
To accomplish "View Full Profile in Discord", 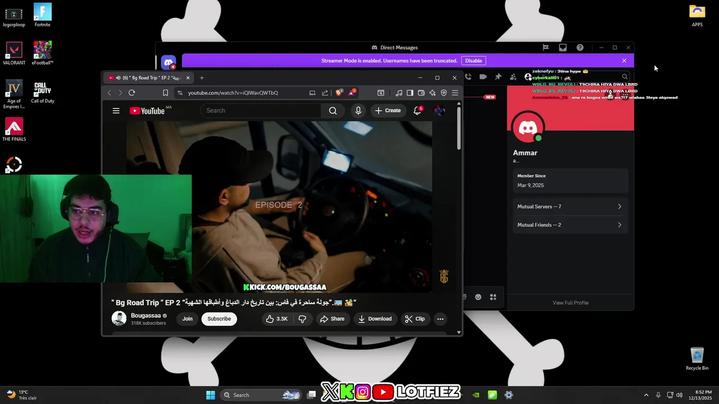I will [571, 303].
